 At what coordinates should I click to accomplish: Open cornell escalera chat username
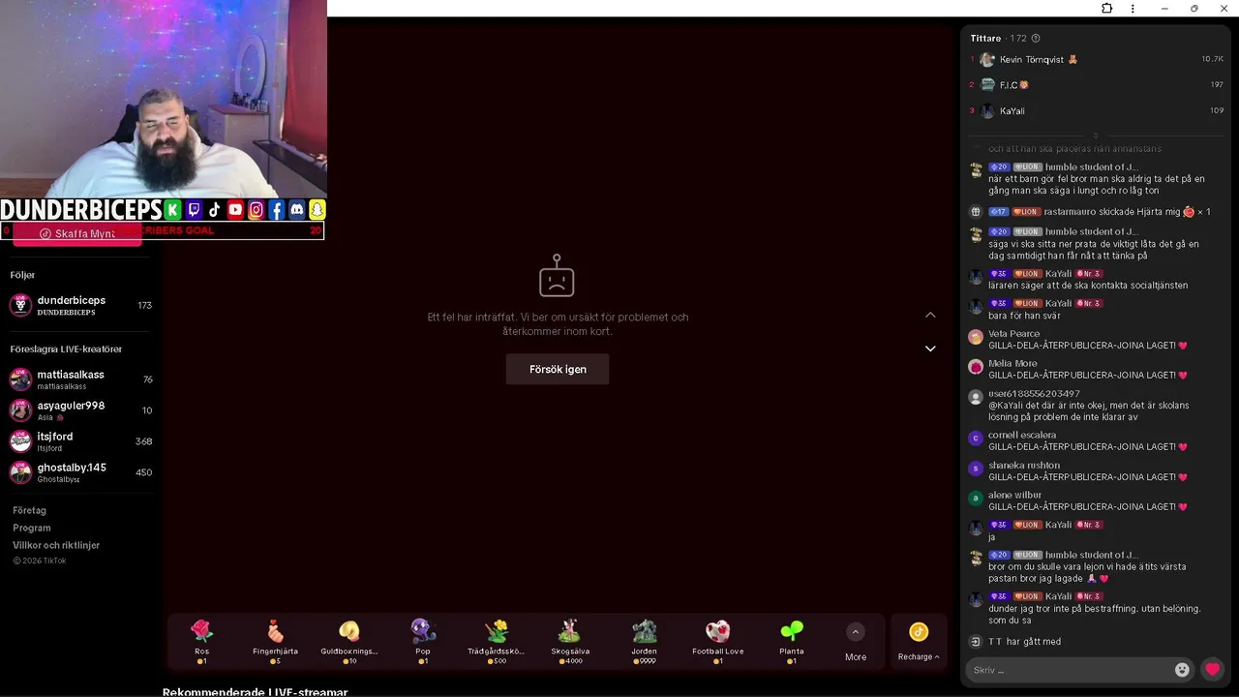pos(1022,436)
